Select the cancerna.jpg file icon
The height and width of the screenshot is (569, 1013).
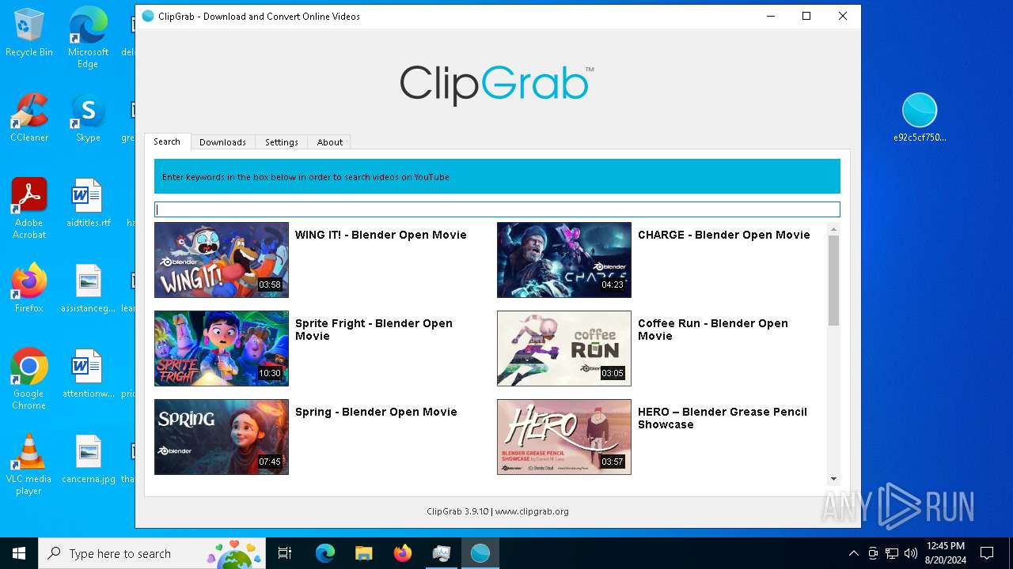(x=88, y=459)
